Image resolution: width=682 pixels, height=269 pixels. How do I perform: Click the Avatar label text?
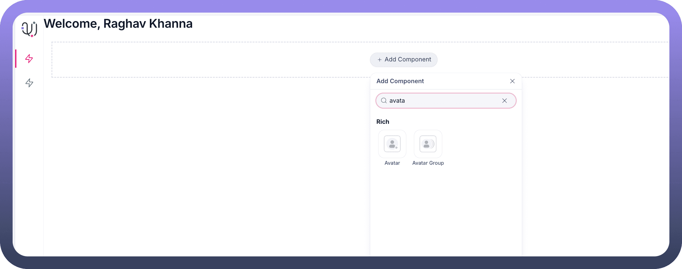(392, 163)
